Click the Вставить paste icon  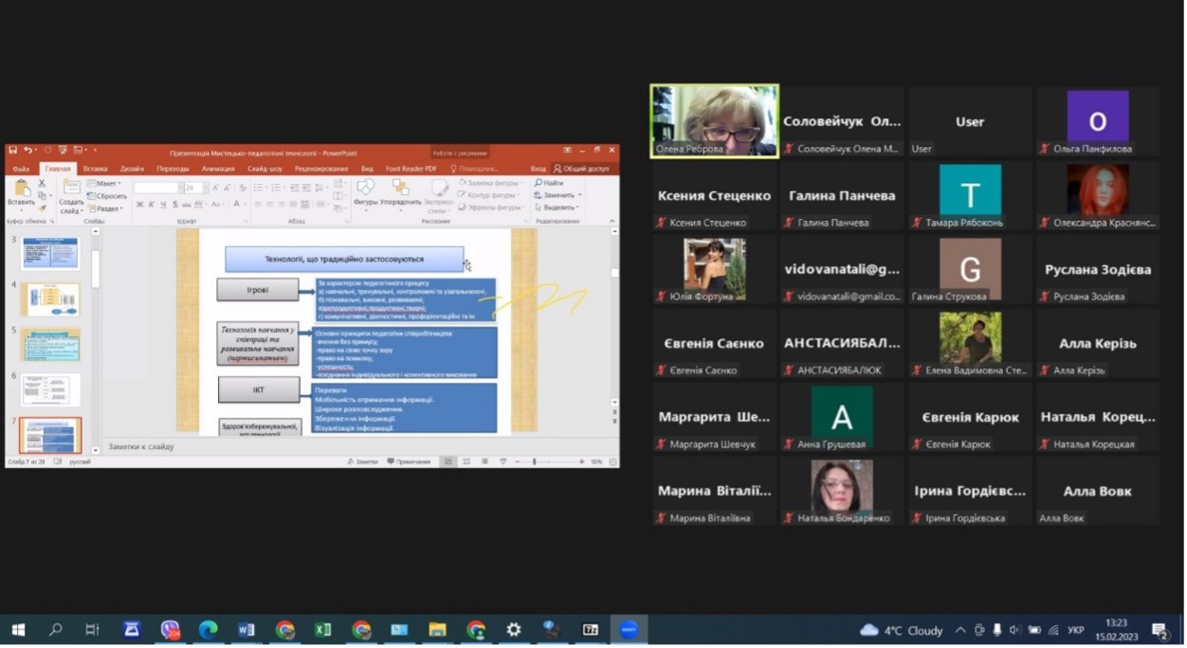pyautogui.click(x=21, y=192)
